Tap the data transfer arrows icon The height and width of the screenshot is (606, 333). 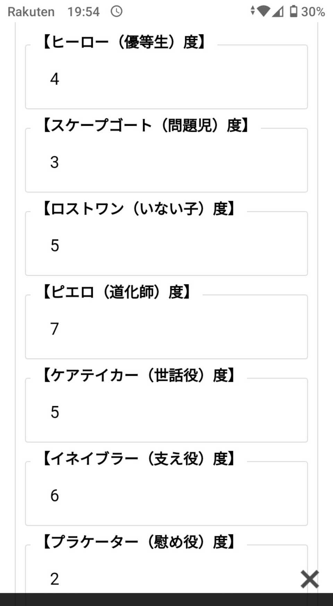(x=253, y=11)
